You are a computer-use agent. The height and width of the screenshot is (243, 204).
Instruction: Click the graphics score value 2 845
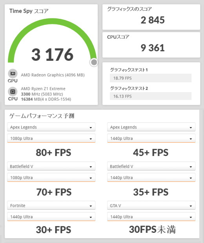tap(153, 20)
